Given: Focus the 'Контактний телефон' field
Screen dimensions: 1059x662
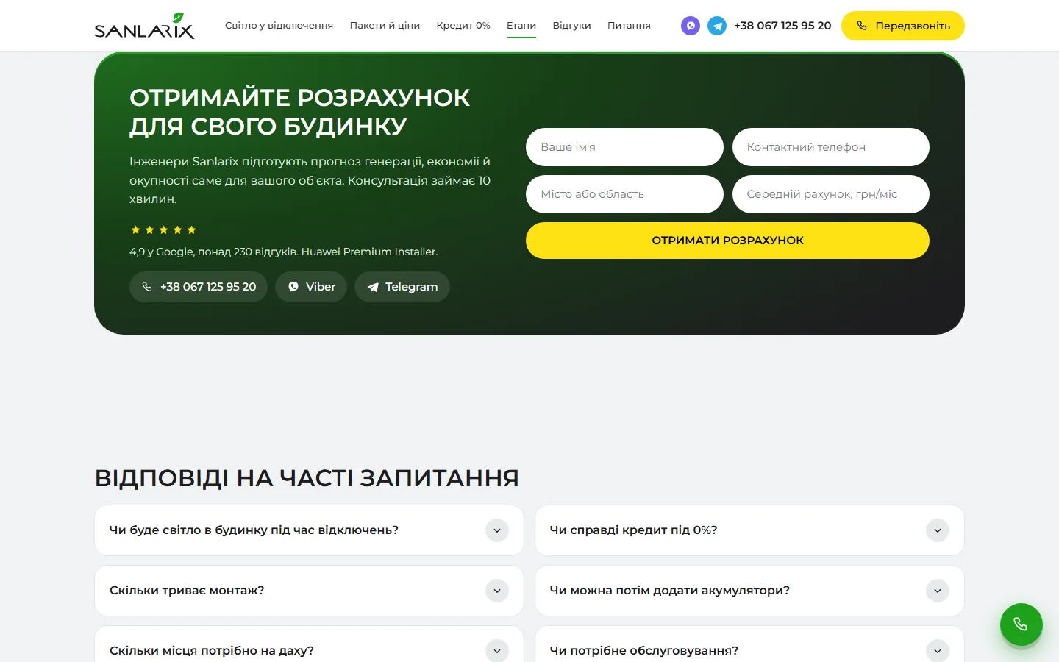Looking at the screenshot, I should point(830,147).
